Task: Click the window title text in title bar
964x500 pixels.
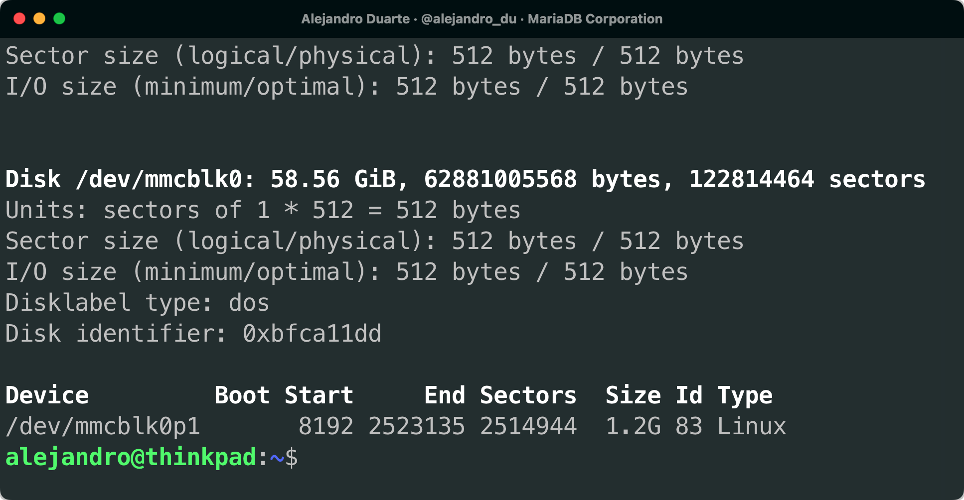Action: [x=482, y=19]
